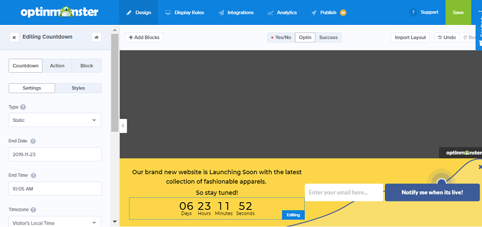Screen dimensions: 482x227
Task: Select the Action sub-tab
Action: coord(57,65)
